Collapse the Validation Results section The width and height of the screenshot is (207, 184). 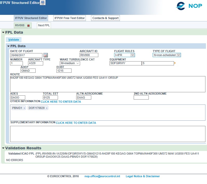(3, 148)
